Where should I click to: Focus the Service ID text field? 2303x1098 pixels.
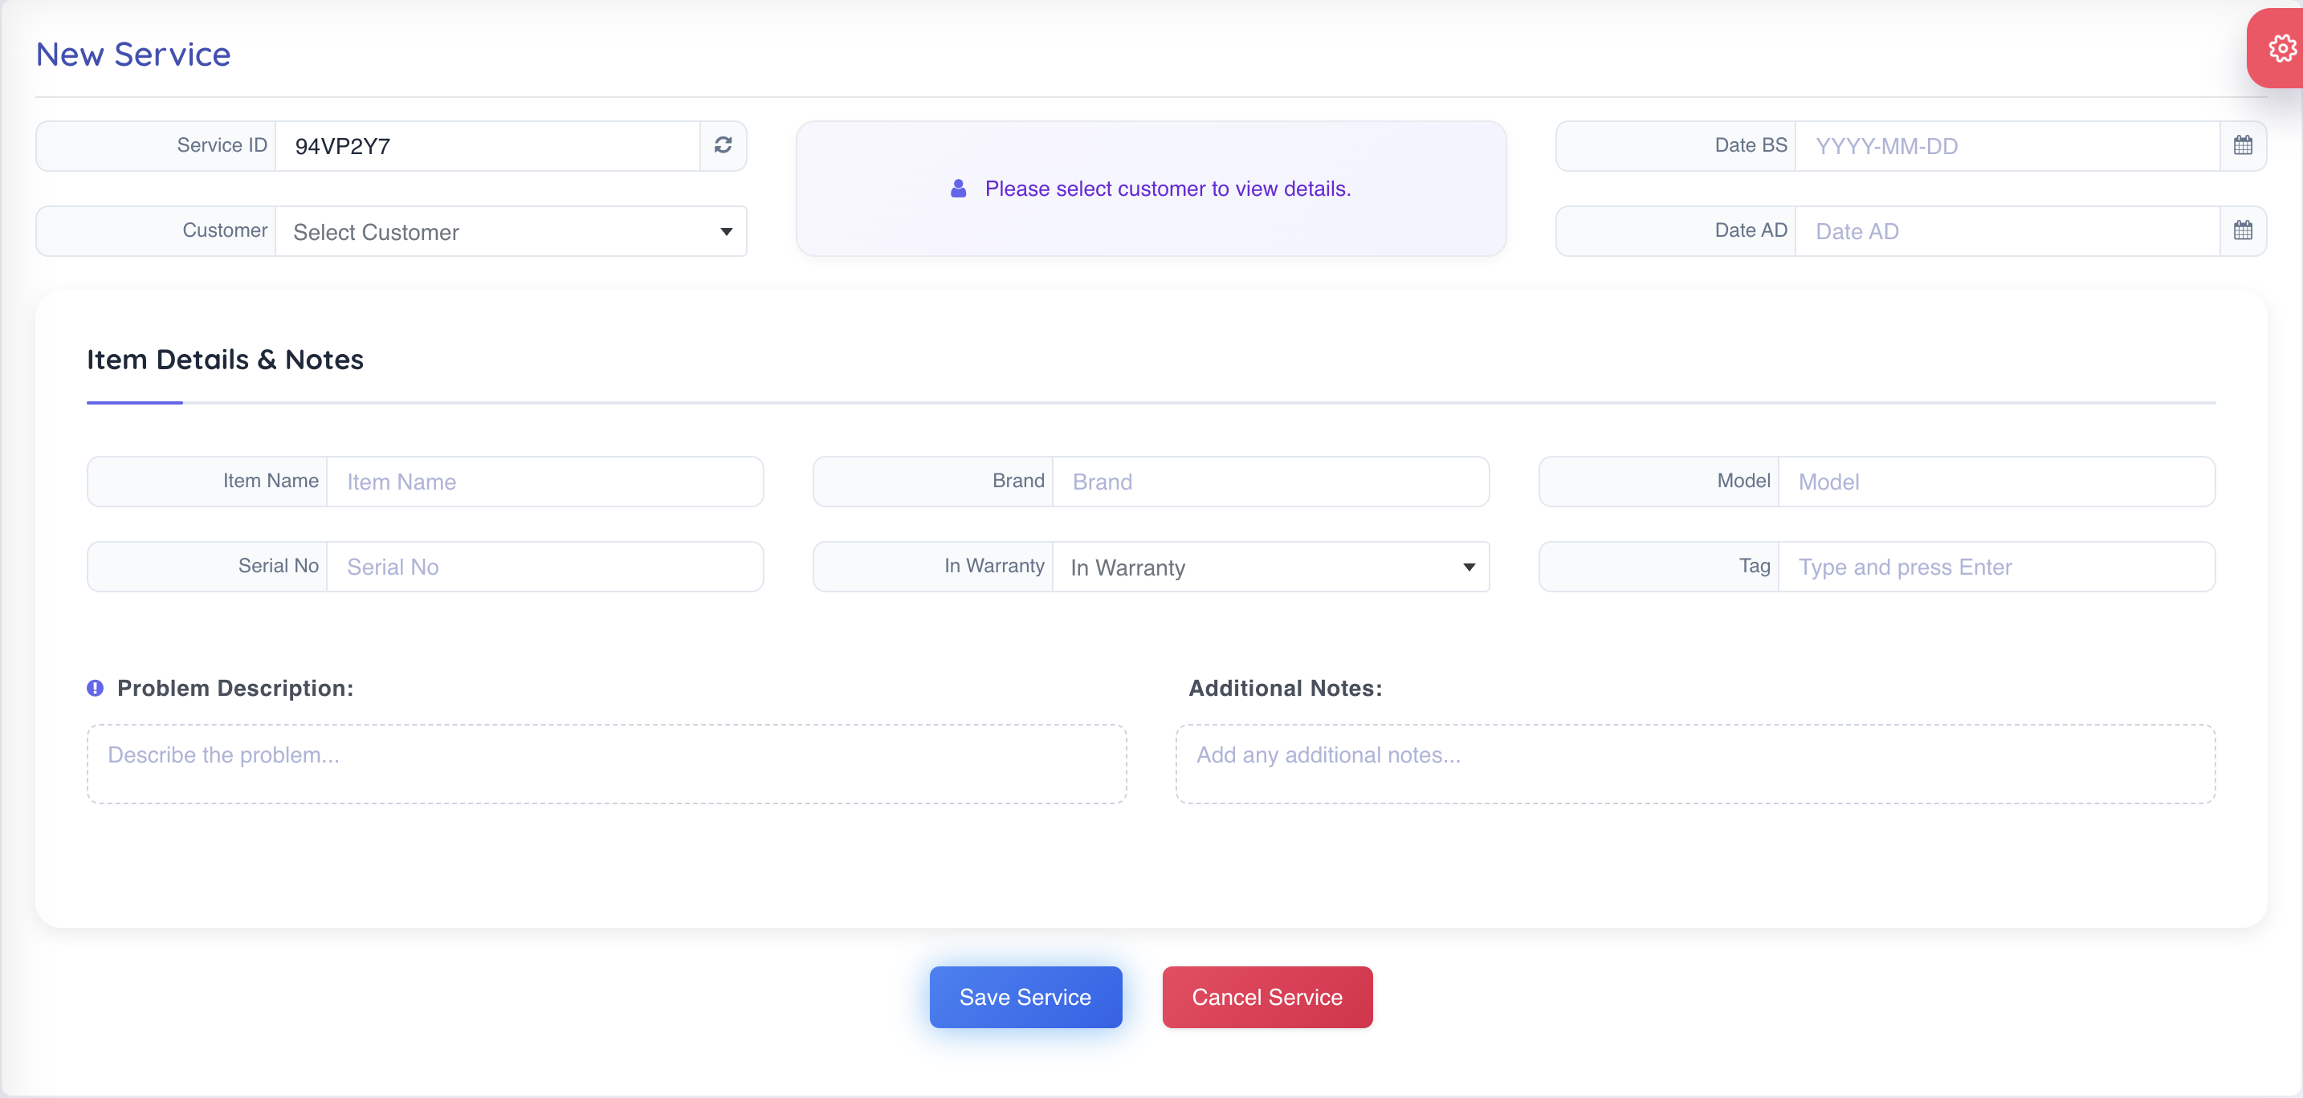(487, 145)
